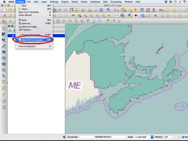Open Statistical Summary sigma icon
The height and width of the screenshot is (141, 188).
[154, 10]
